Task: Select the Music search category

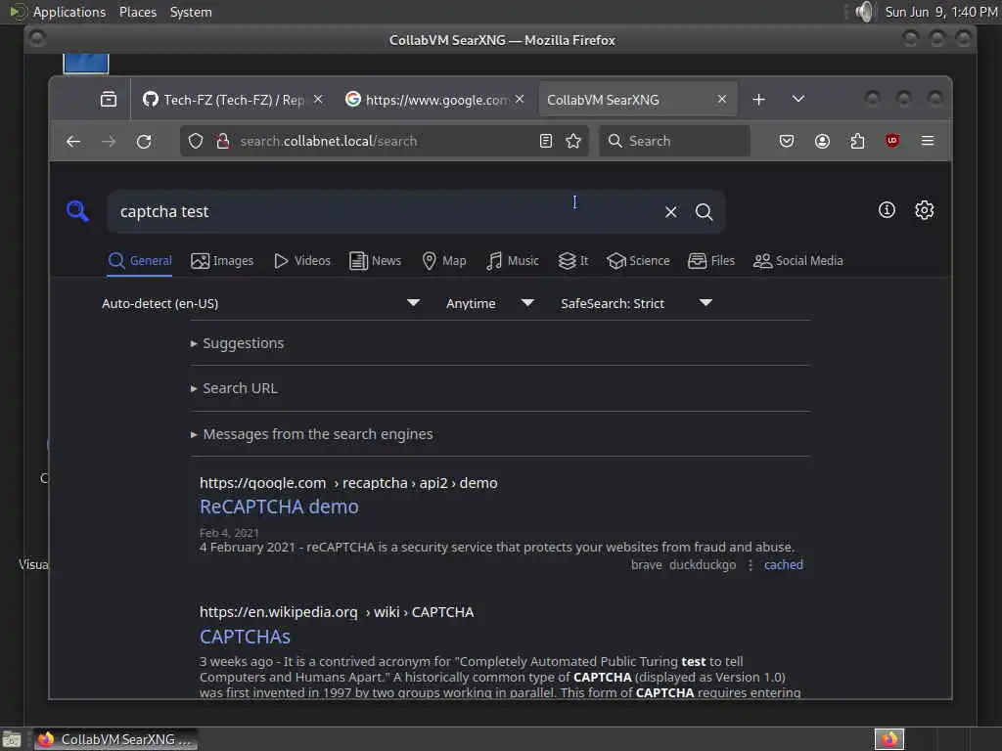Action: pyautogui.click(x=513, y=260)
